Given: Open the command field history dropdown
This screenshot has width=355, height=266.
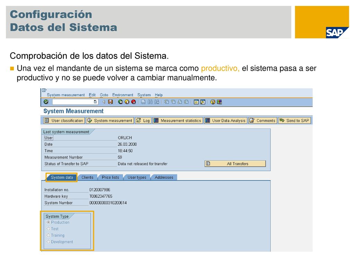Looking at the screenshot, I should 95,102.
